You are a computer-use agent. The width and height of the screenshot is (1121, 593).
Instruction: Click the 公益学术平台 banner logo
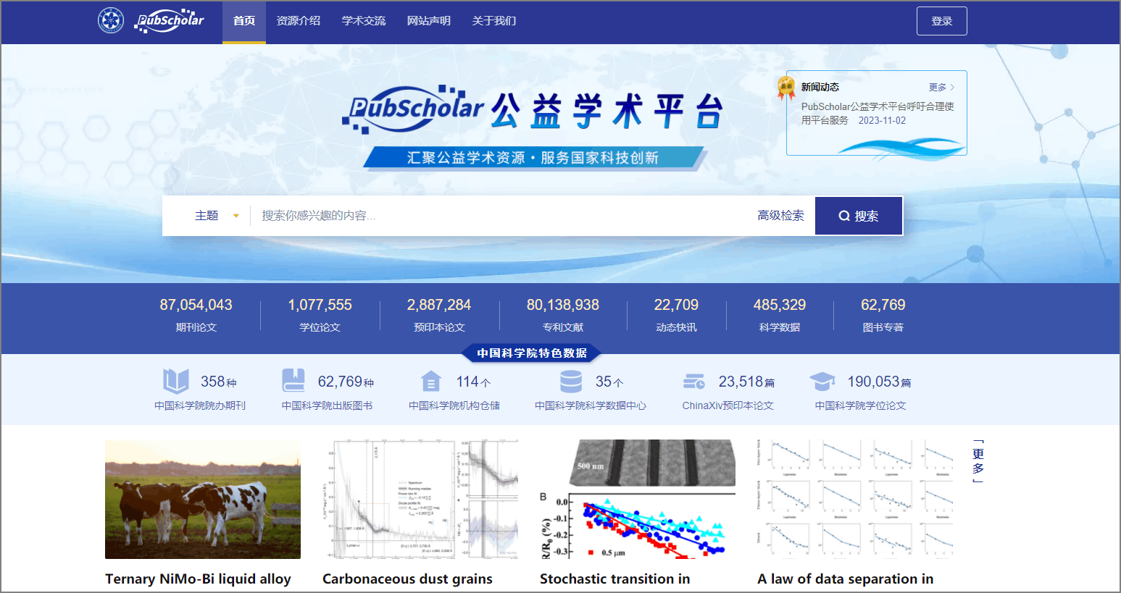point(533,111)
